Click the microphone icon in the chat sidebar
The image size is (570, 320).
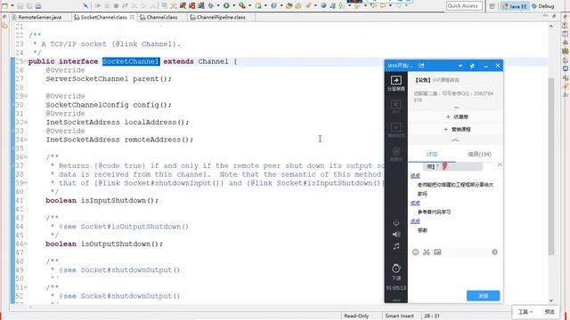(x=396, y=223)
